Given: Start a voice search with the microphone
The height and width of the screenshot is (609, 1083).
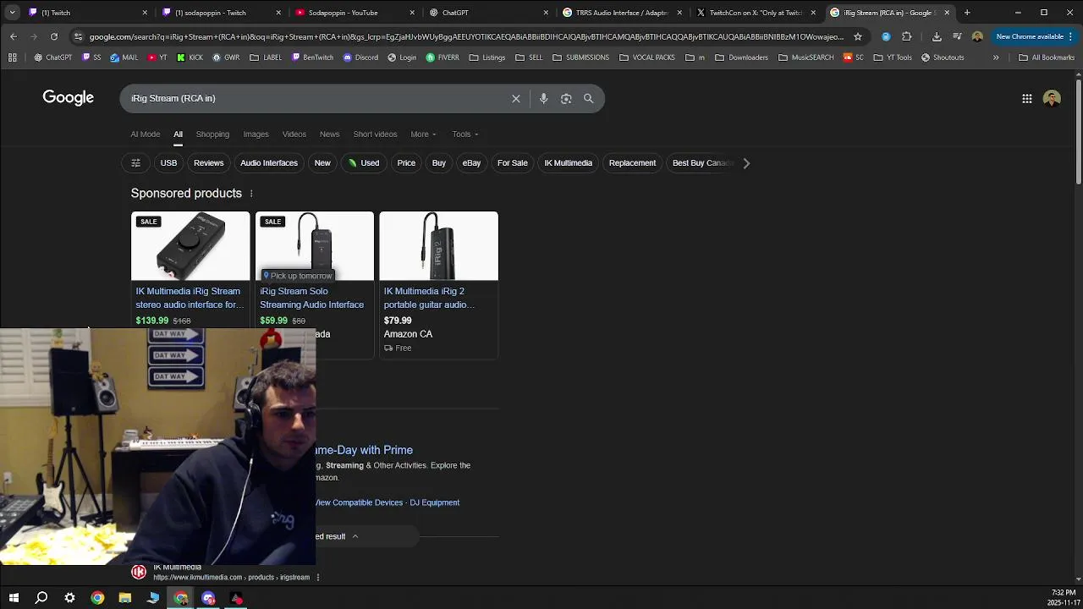Looking at the screenshot, I should (543, 98).
